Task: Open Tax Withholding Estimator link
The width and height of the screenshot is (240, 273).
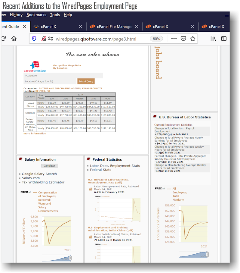Action: coord(43,182)
